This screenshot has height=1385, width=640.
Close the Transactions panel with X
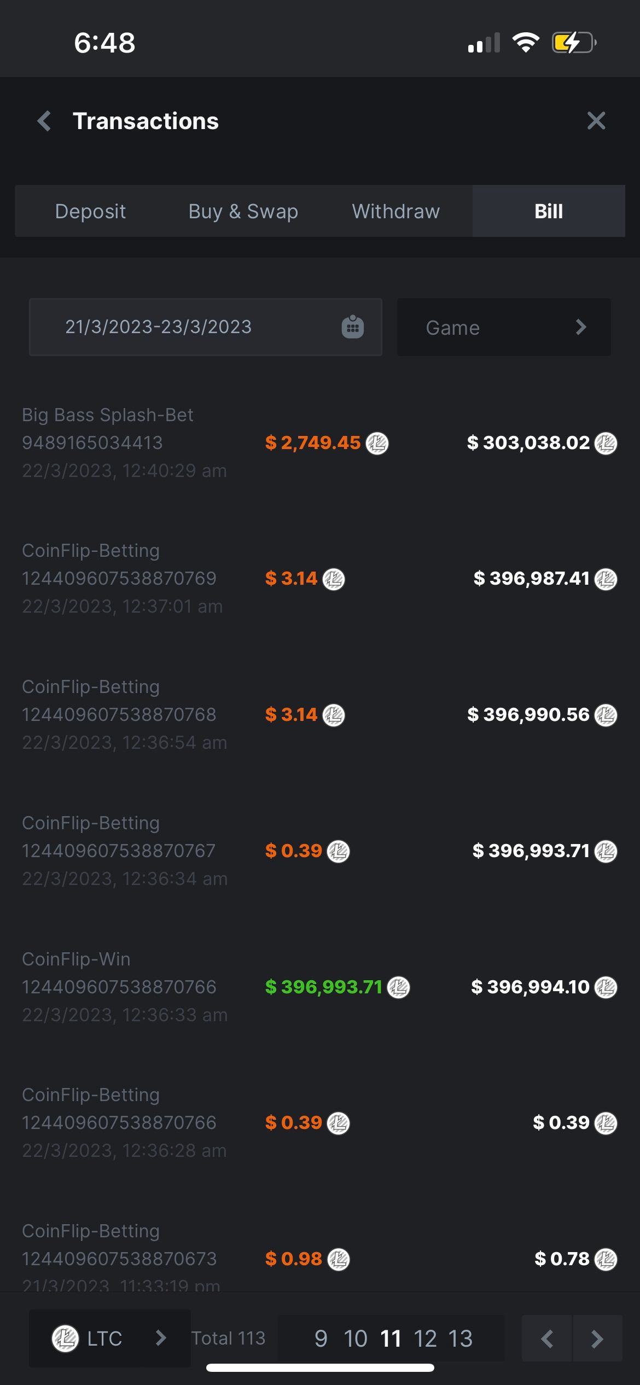(x=596, y=120)
